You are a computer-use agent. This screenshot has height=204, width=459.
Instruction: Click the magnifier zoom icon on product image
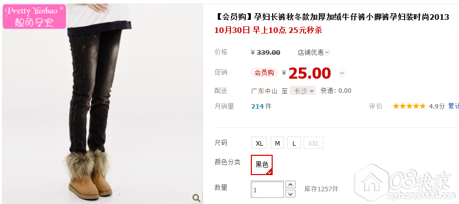[x=196, y=198]
